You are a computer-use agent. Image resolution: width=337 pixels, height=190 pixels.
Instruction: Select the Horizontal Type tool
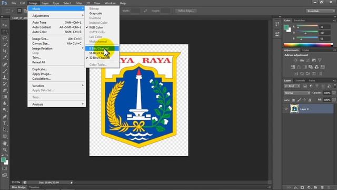[5, 123]
